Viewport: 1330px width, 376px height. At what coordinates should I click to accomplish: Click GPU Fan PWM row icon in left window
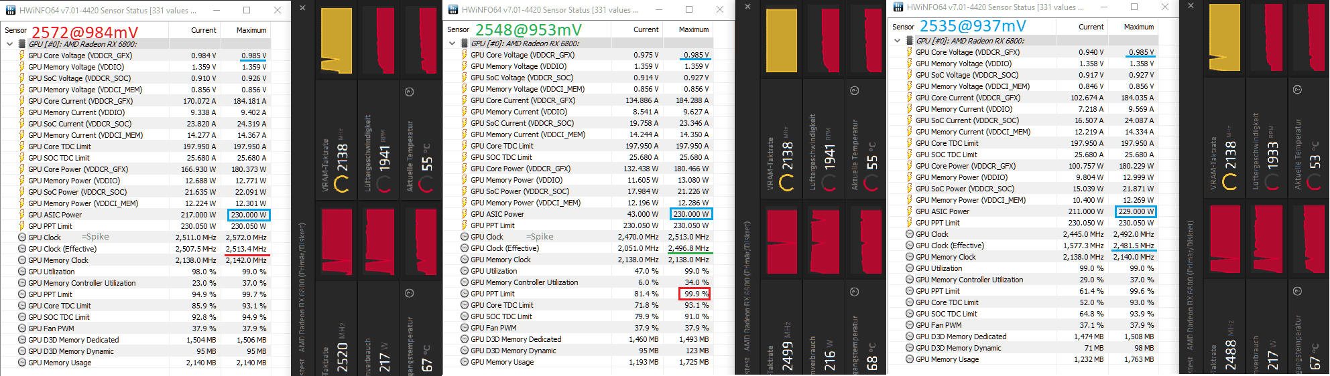22,328
